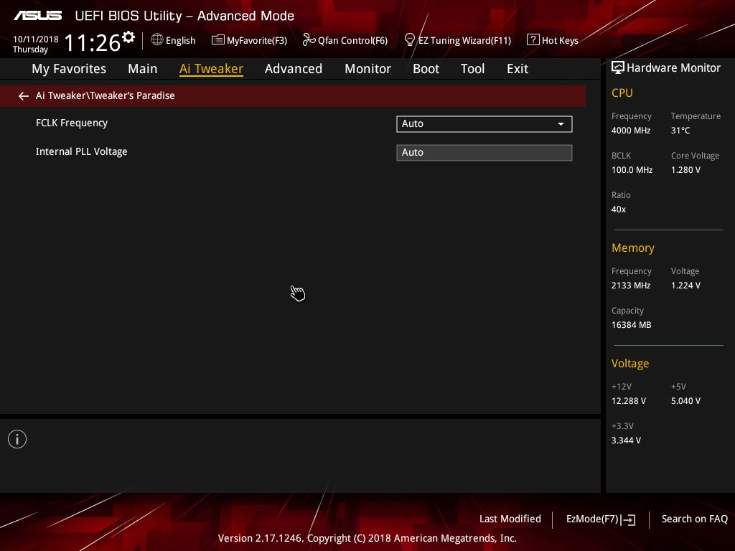Click Search on FAQ
Viewport: 735px width, 551px height.
(695, 519)
